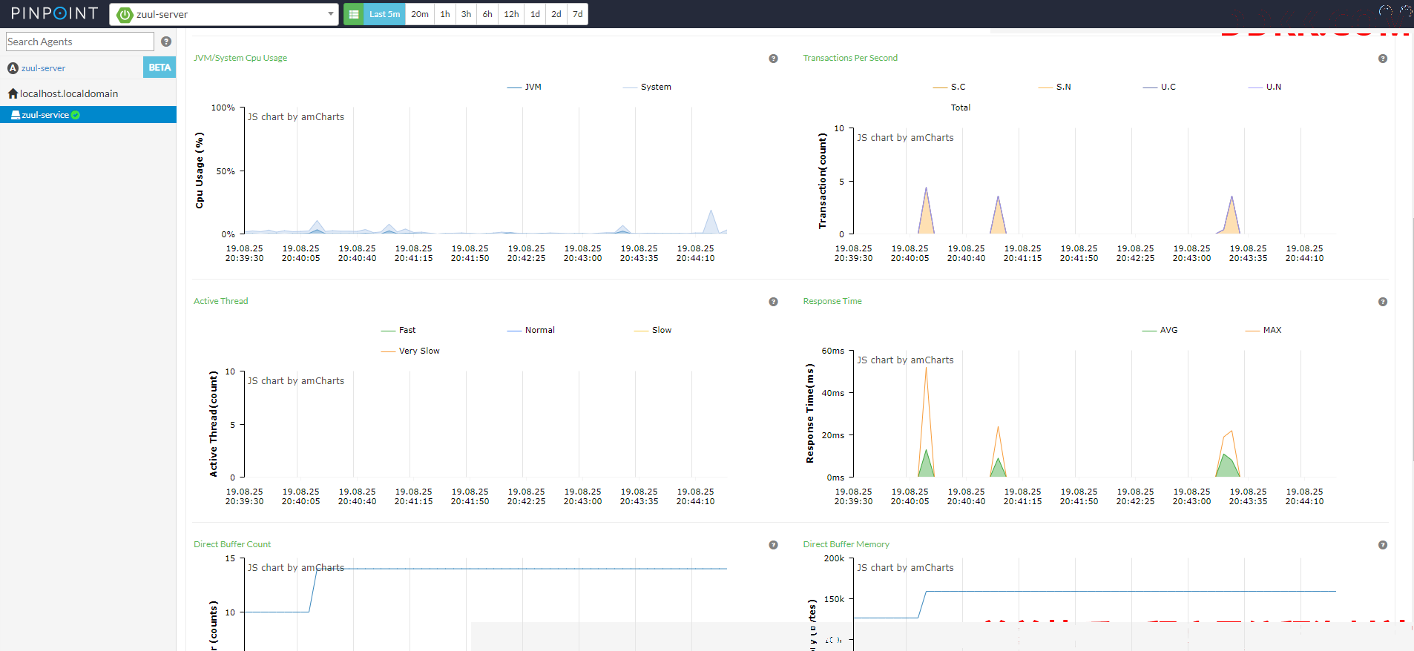Toggle the S.C series color legend marker

pyautogui.click(x=940, y=87)
